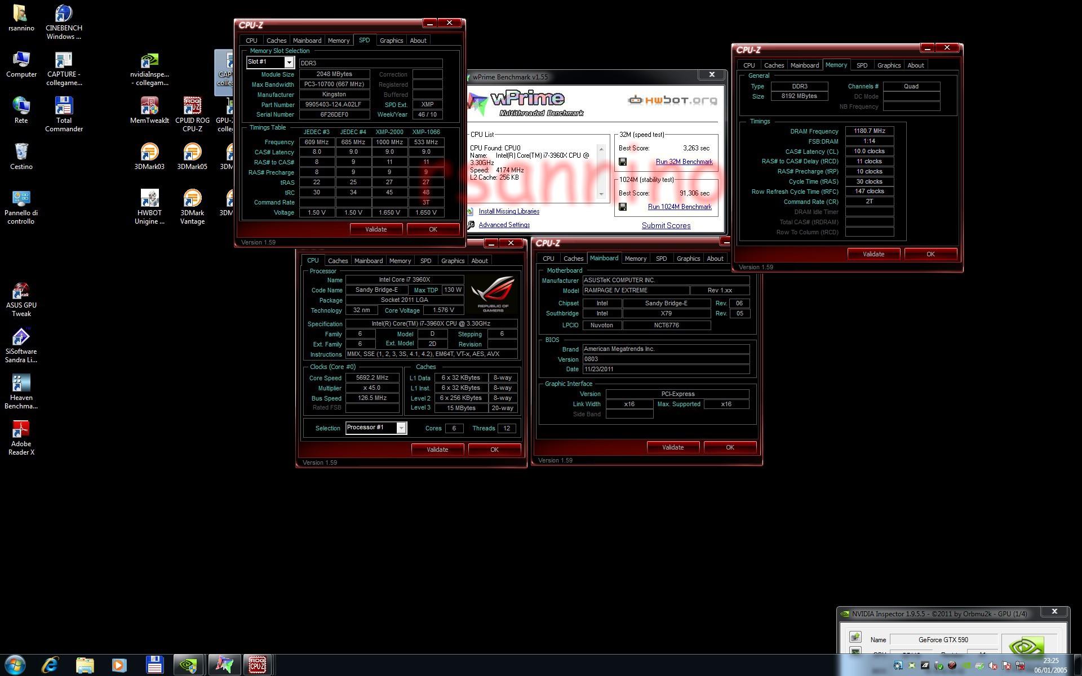Screen dimensions: 1082x676
Task: Open Windows Explorer folder in taskbar
Action: (x=85, y=665)
